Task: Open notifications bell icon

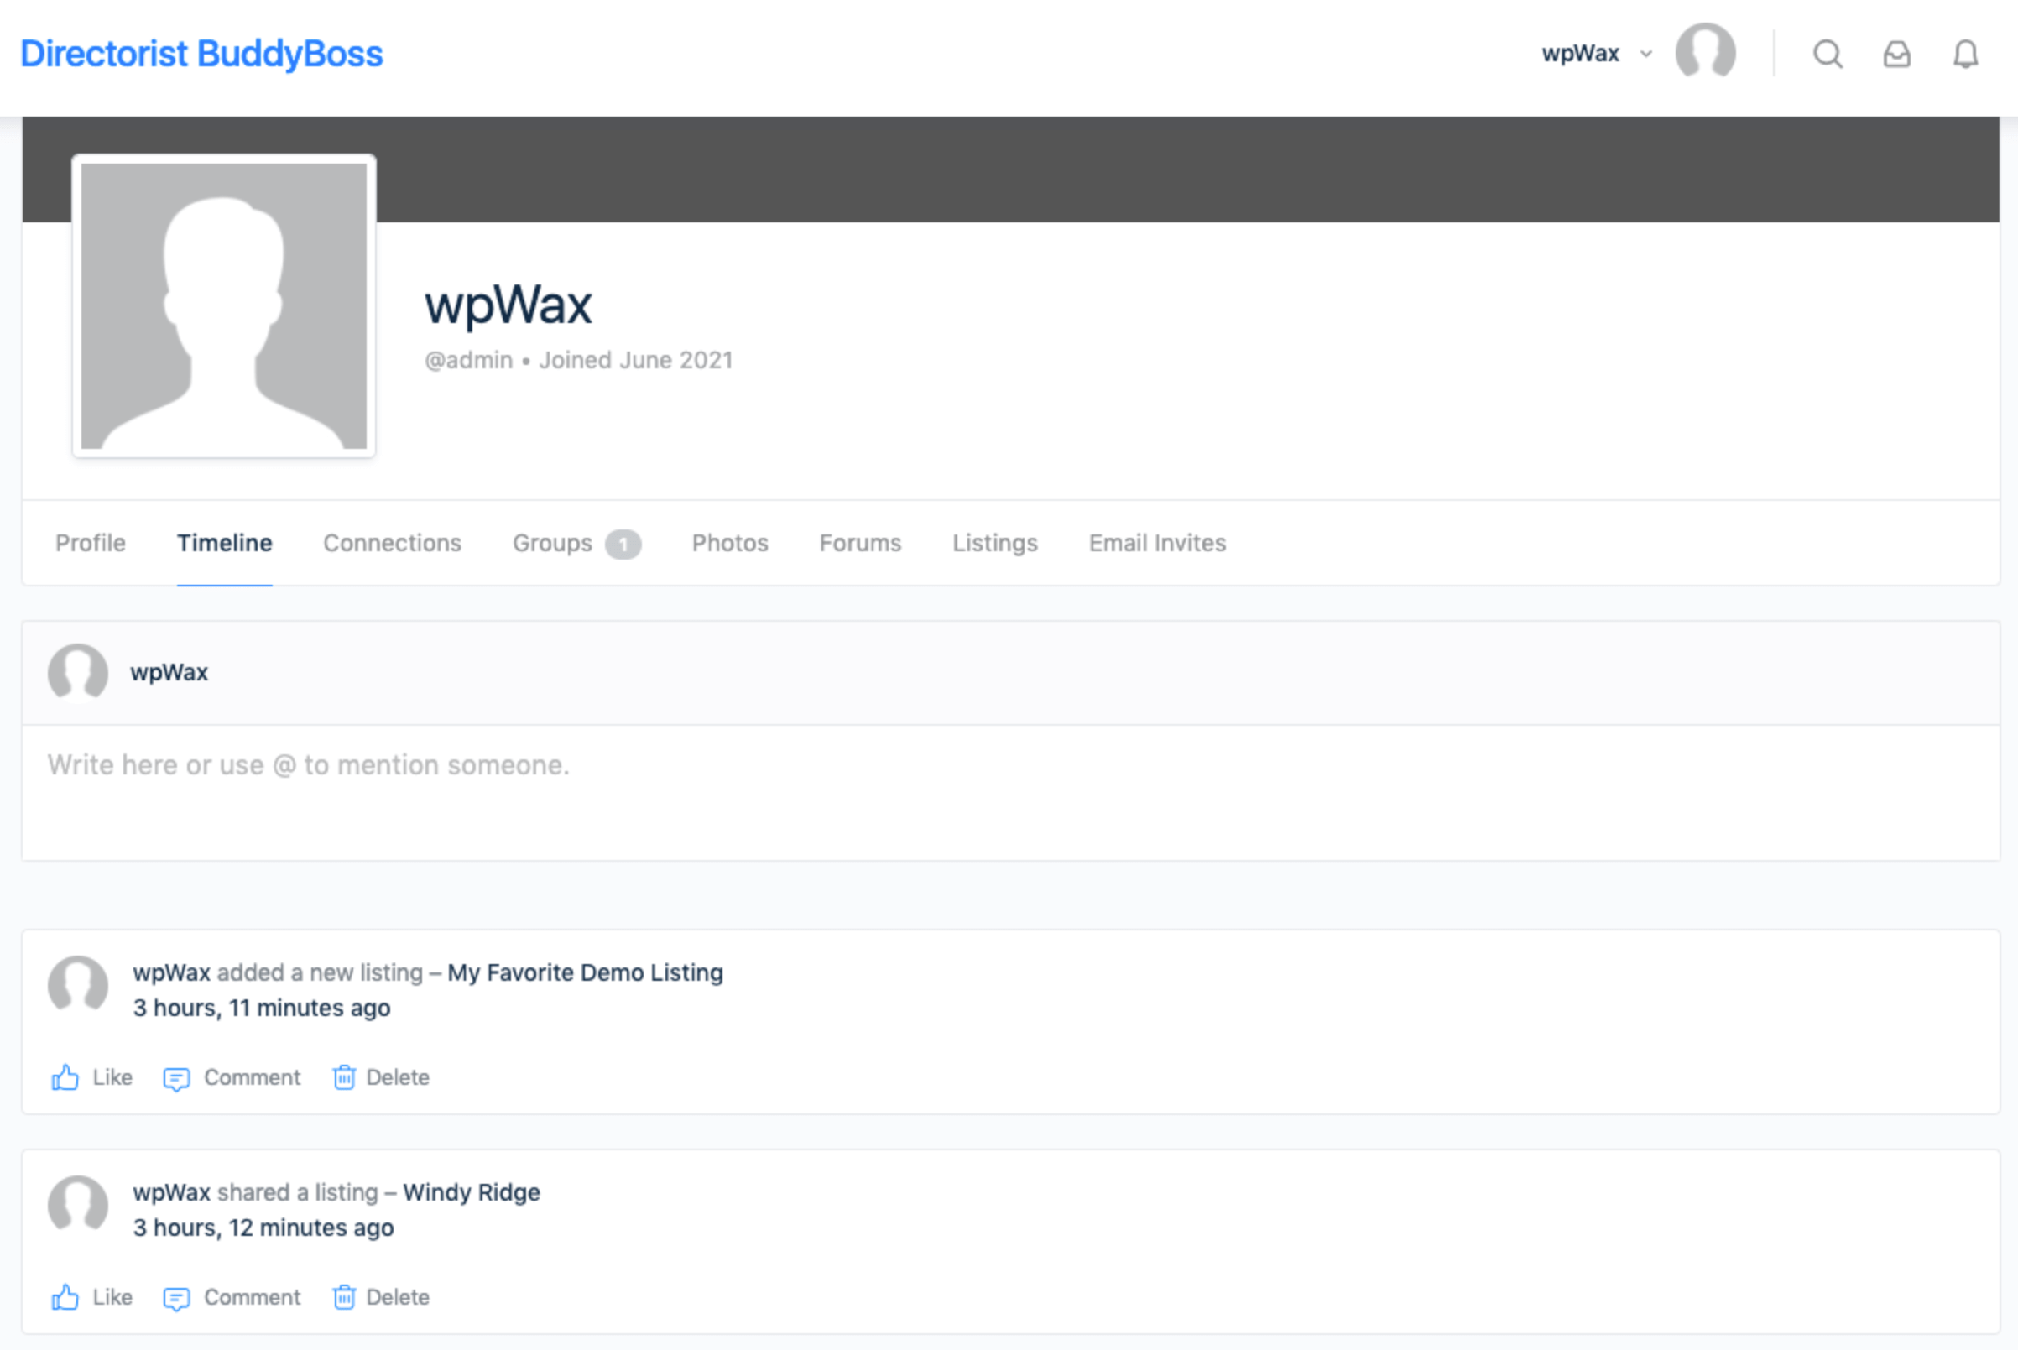Action: tap(1965, 55)
